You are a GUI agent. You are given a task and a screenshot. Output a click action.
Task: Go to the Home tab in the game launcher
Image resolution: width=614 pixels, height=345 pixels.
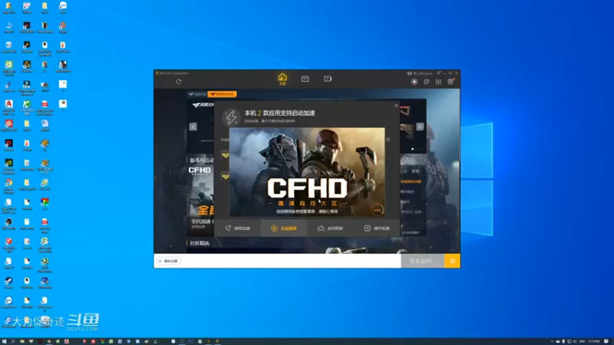[282, 79]
